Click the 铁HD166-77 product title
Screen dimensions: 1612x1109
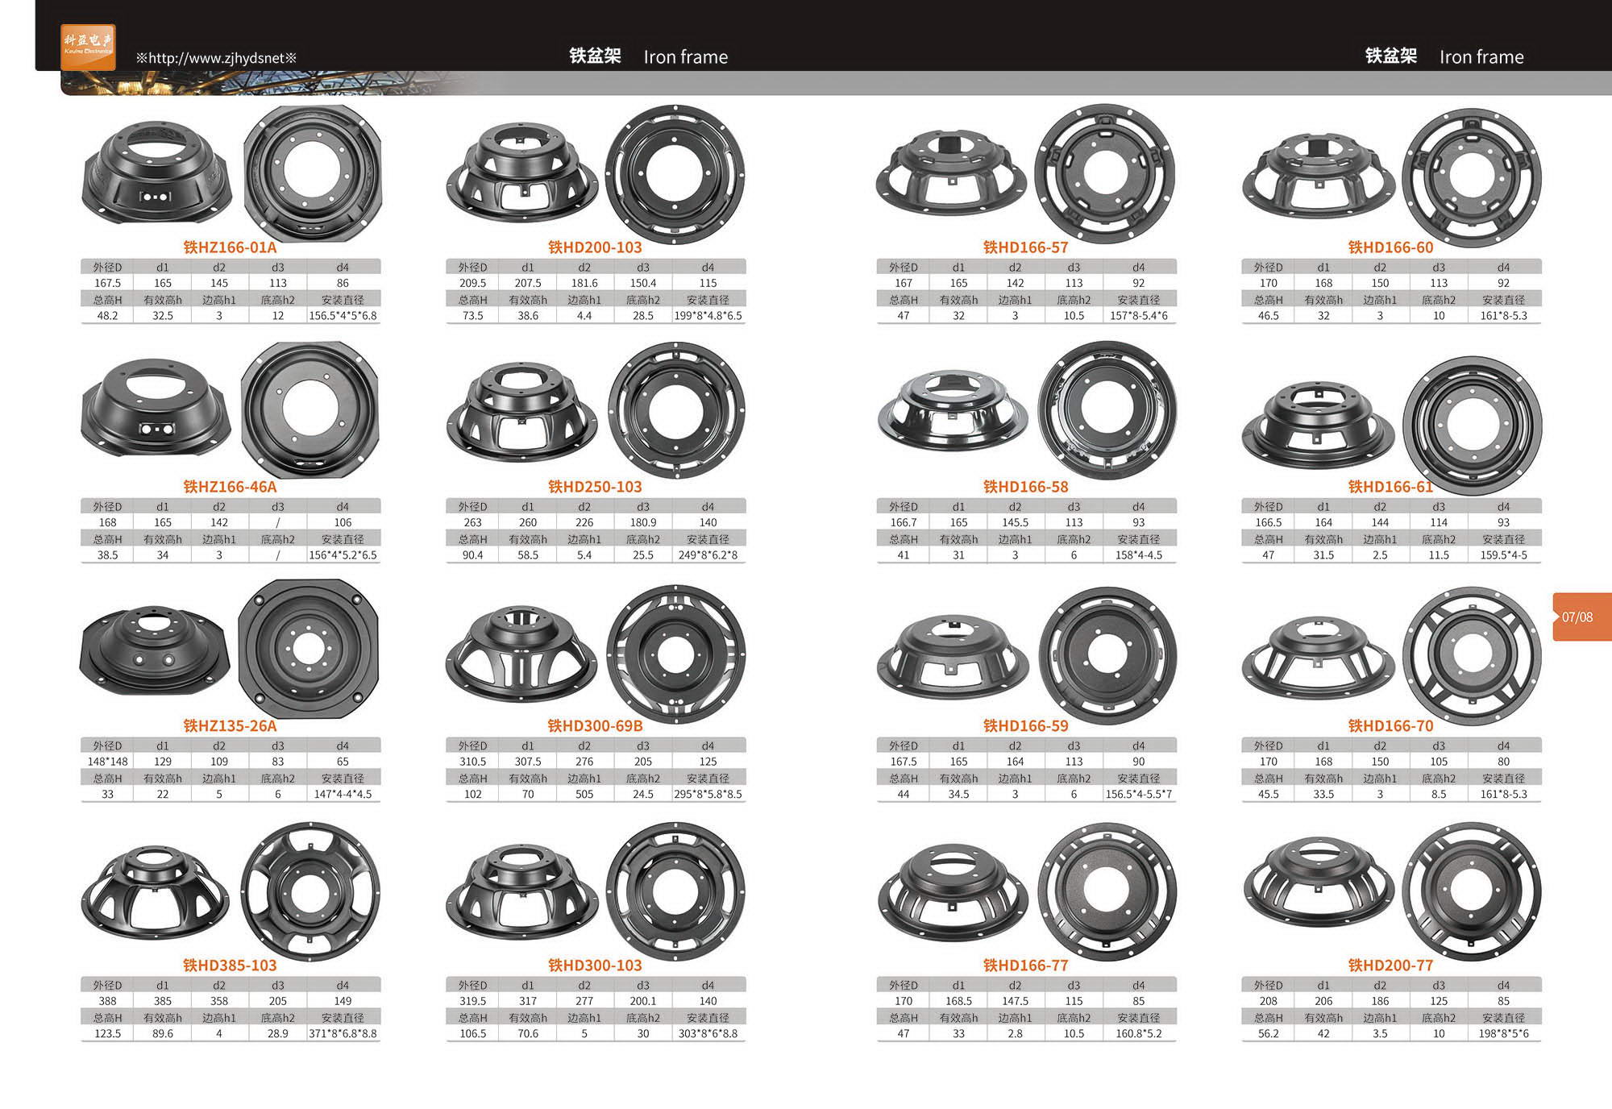1025,965
